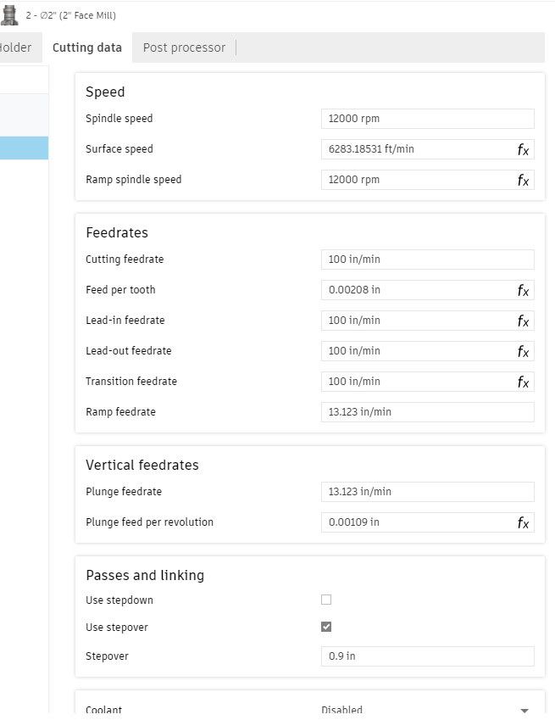This screenshot has width=555, height=720.
Task: Open Lead-in feedrate fx expression icon
Action: [523, 321]
